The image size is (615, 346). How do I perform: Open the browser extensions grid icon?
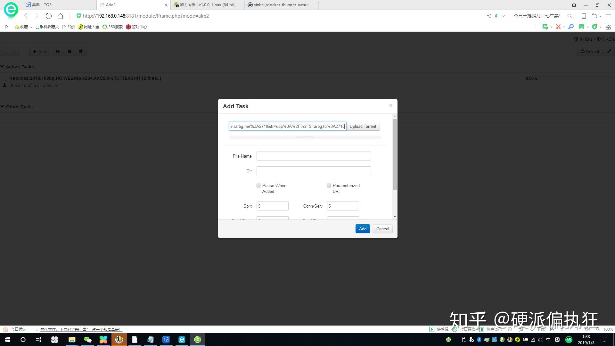coord(608,27)
